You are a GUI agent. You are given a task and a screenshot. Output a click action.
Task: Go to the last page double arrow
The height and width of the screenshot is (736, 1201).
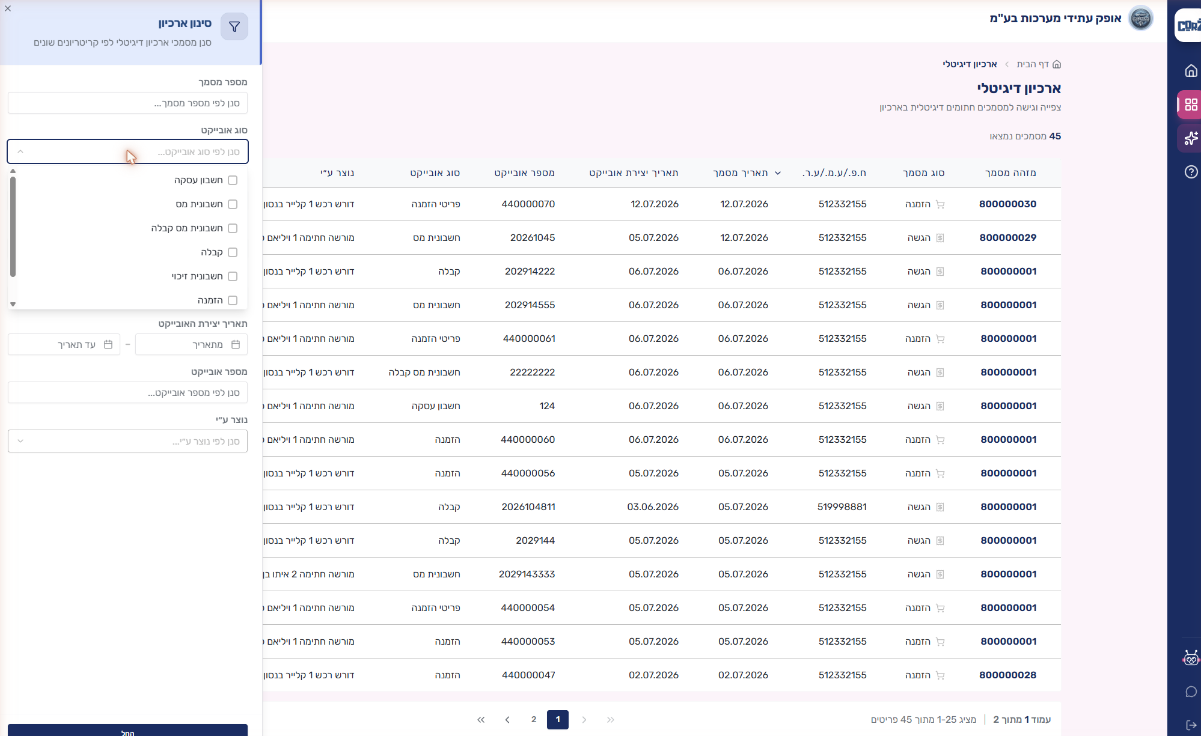[481, 720]
